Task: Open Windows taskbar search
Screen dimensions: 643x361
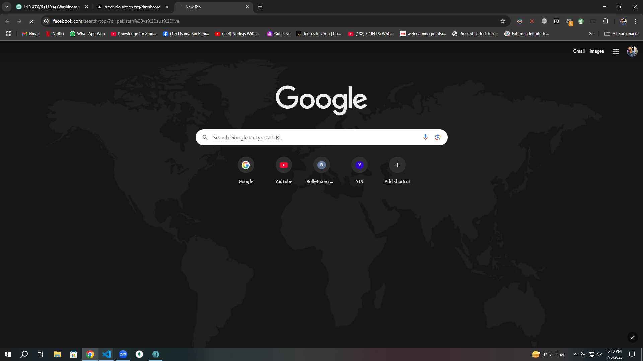Action: [x=24, y=354]
